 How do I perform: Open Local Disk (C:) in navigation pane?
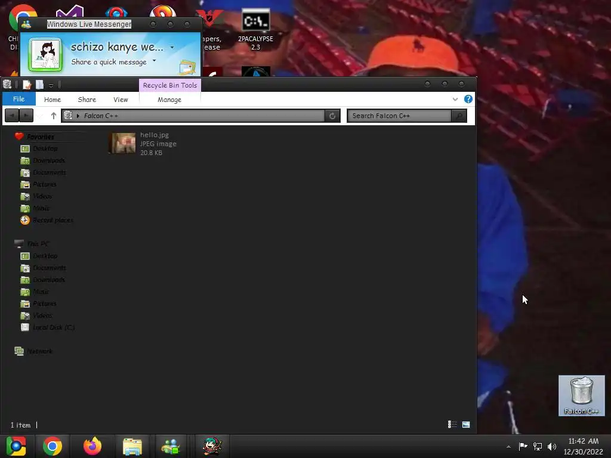point(54,327)
